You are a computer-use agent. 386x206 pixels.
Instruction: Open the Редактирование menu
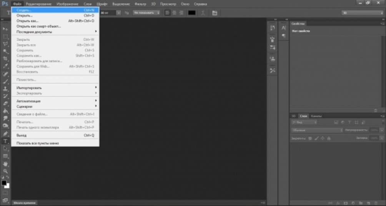[39, 4]
